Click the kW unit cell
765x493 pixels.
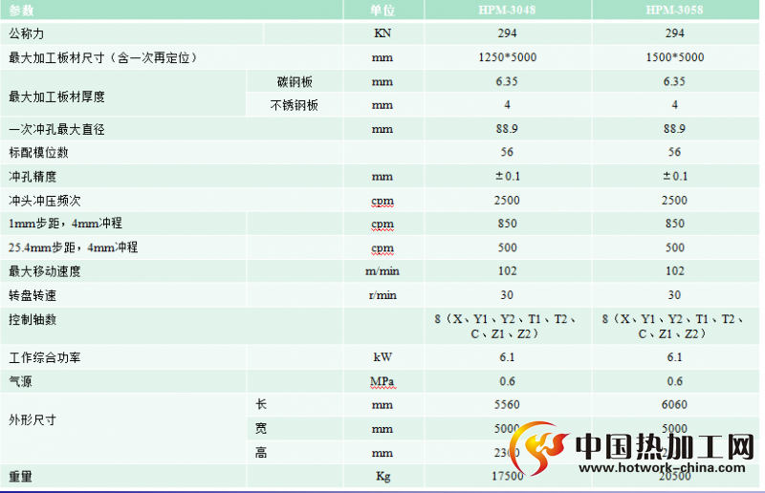[x=382, y=357]
